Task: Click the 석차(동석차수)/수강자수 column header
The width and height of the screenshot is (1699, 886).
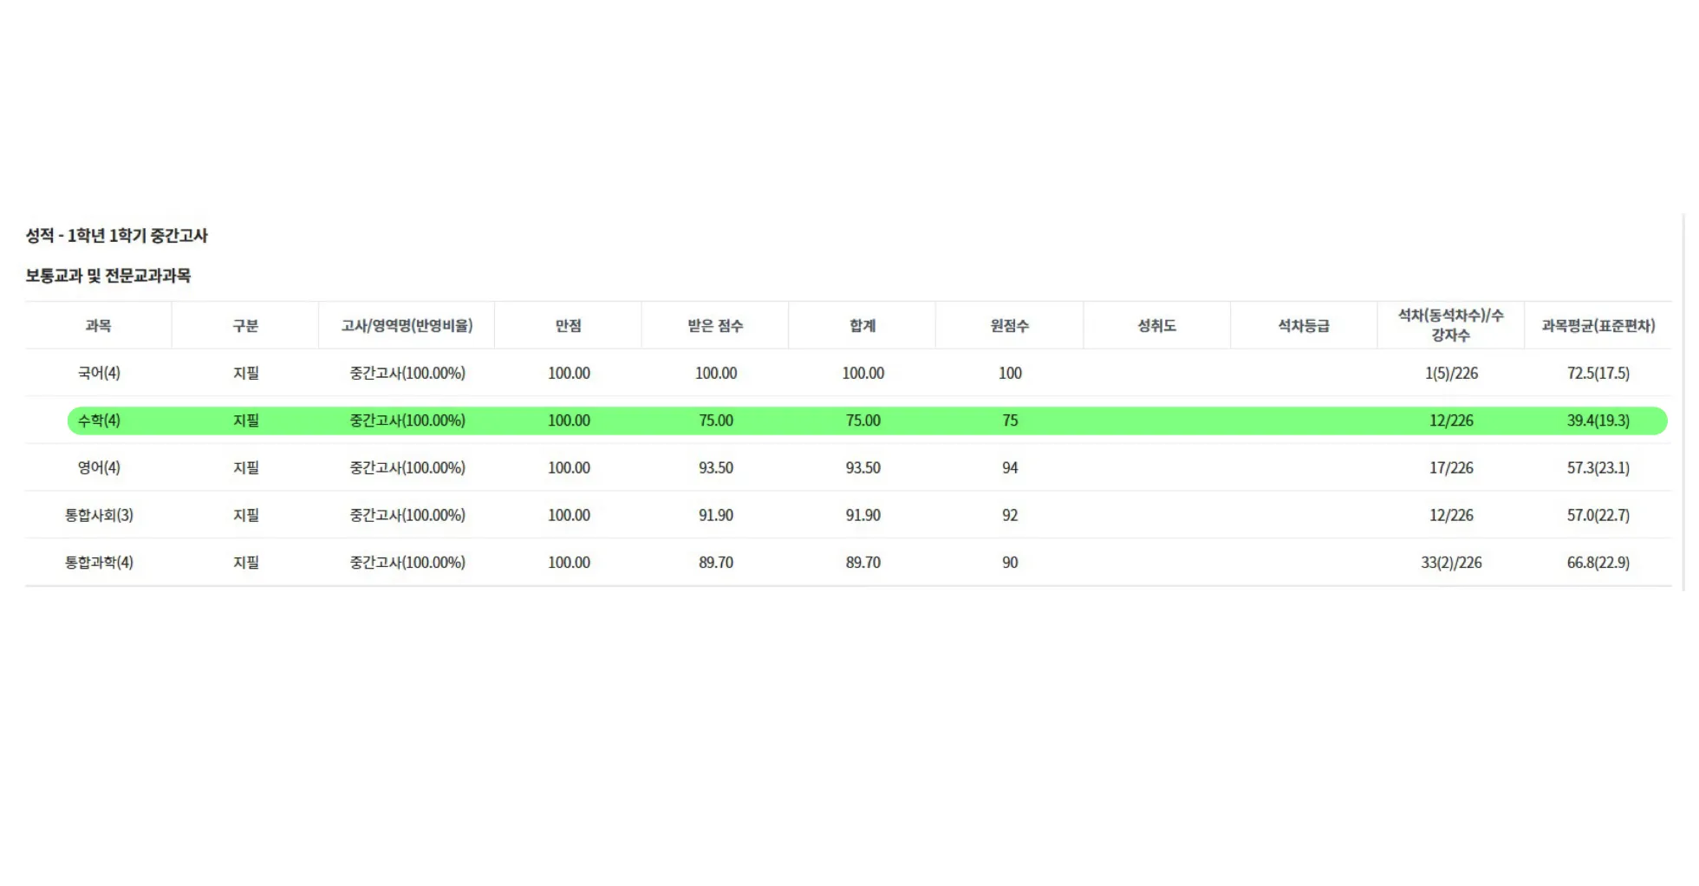Action: pyautogui.click(x=1450, y=325)
